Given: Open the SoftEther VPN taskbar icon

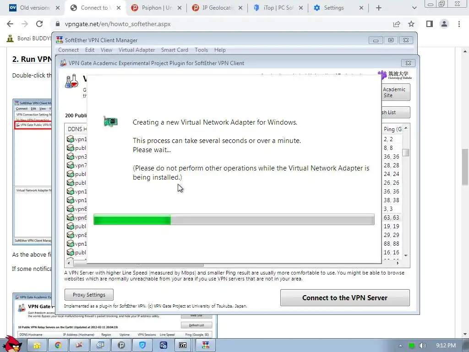Looking at the screenshot, I should 206,346.
